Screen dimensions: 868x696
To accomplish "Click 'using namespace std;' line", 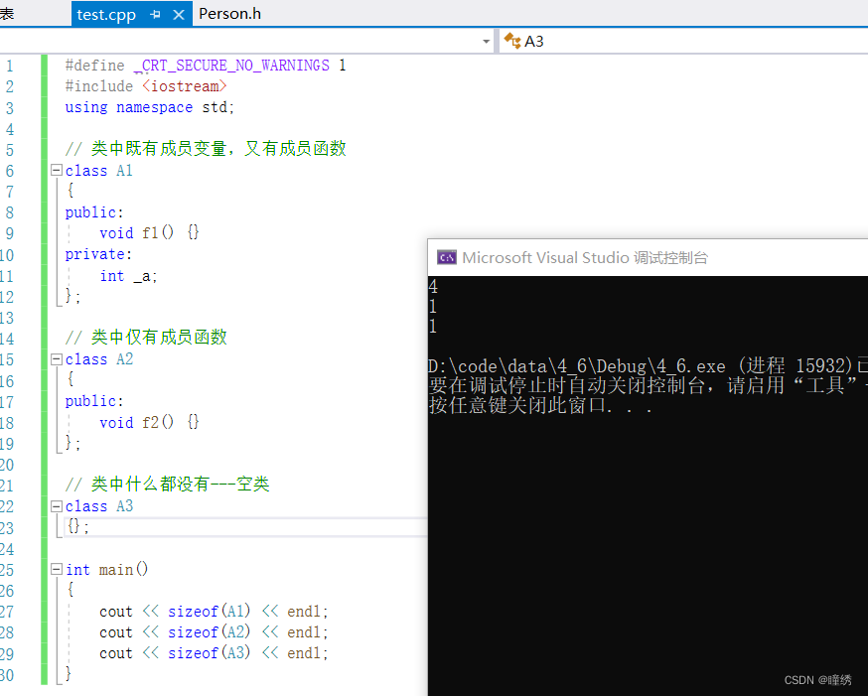I will click(x=149, y=107).
